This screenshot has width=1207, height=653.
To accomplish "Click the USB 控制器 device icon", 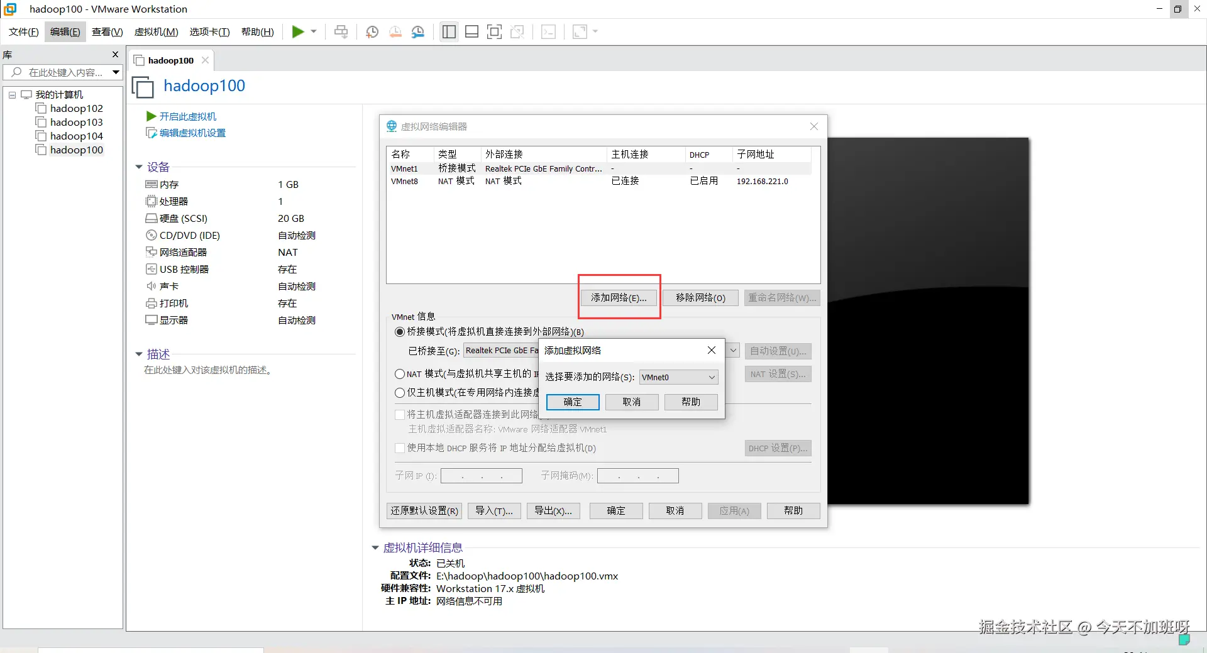I will (152, 269).
